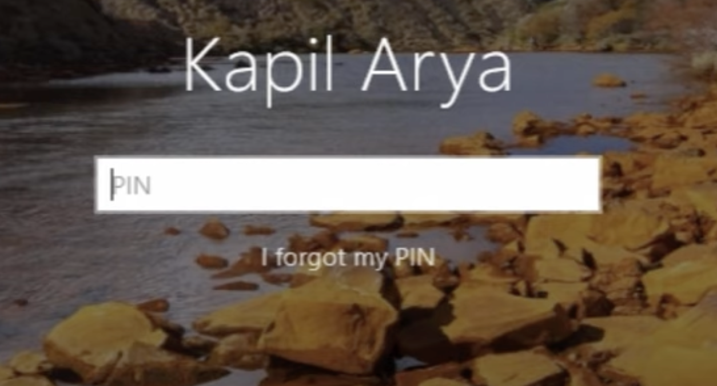The width and height of the screenshot is (717, 386).
Task: Click the empty area inside the PIN field
Action: 372,184
